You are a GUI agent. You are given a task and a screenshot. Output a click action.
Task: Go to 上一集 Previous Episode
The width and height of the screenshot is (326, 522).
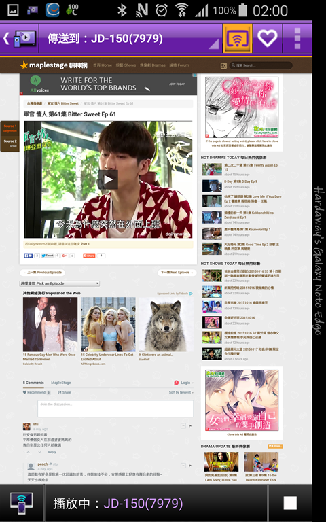[42, 273]
